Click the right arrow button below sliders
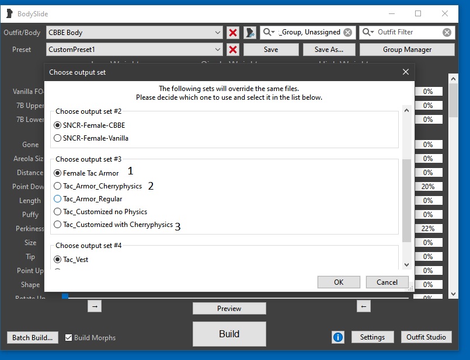The height and width of the screenshot is (360, 470). click(95, 306)
